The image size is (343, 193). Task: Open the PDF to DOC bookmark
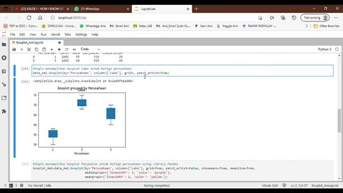tap(21, 26)
